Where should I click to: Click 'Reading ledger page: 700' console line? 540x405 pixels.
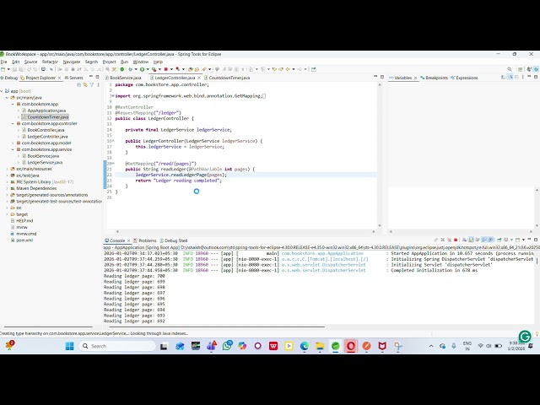(x=134, y=276)
